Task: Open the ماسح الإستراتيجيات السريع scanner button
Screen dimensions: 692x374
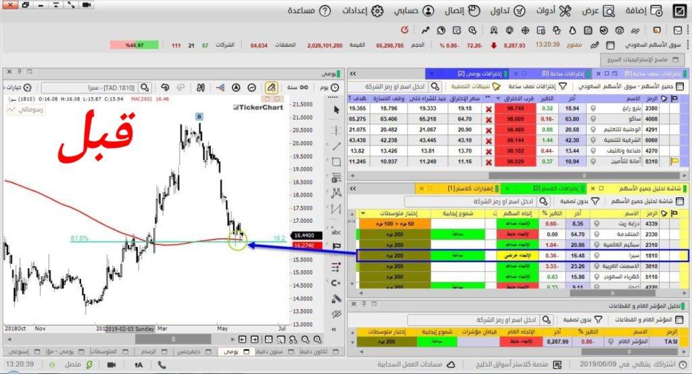Action: pos(643,59)
